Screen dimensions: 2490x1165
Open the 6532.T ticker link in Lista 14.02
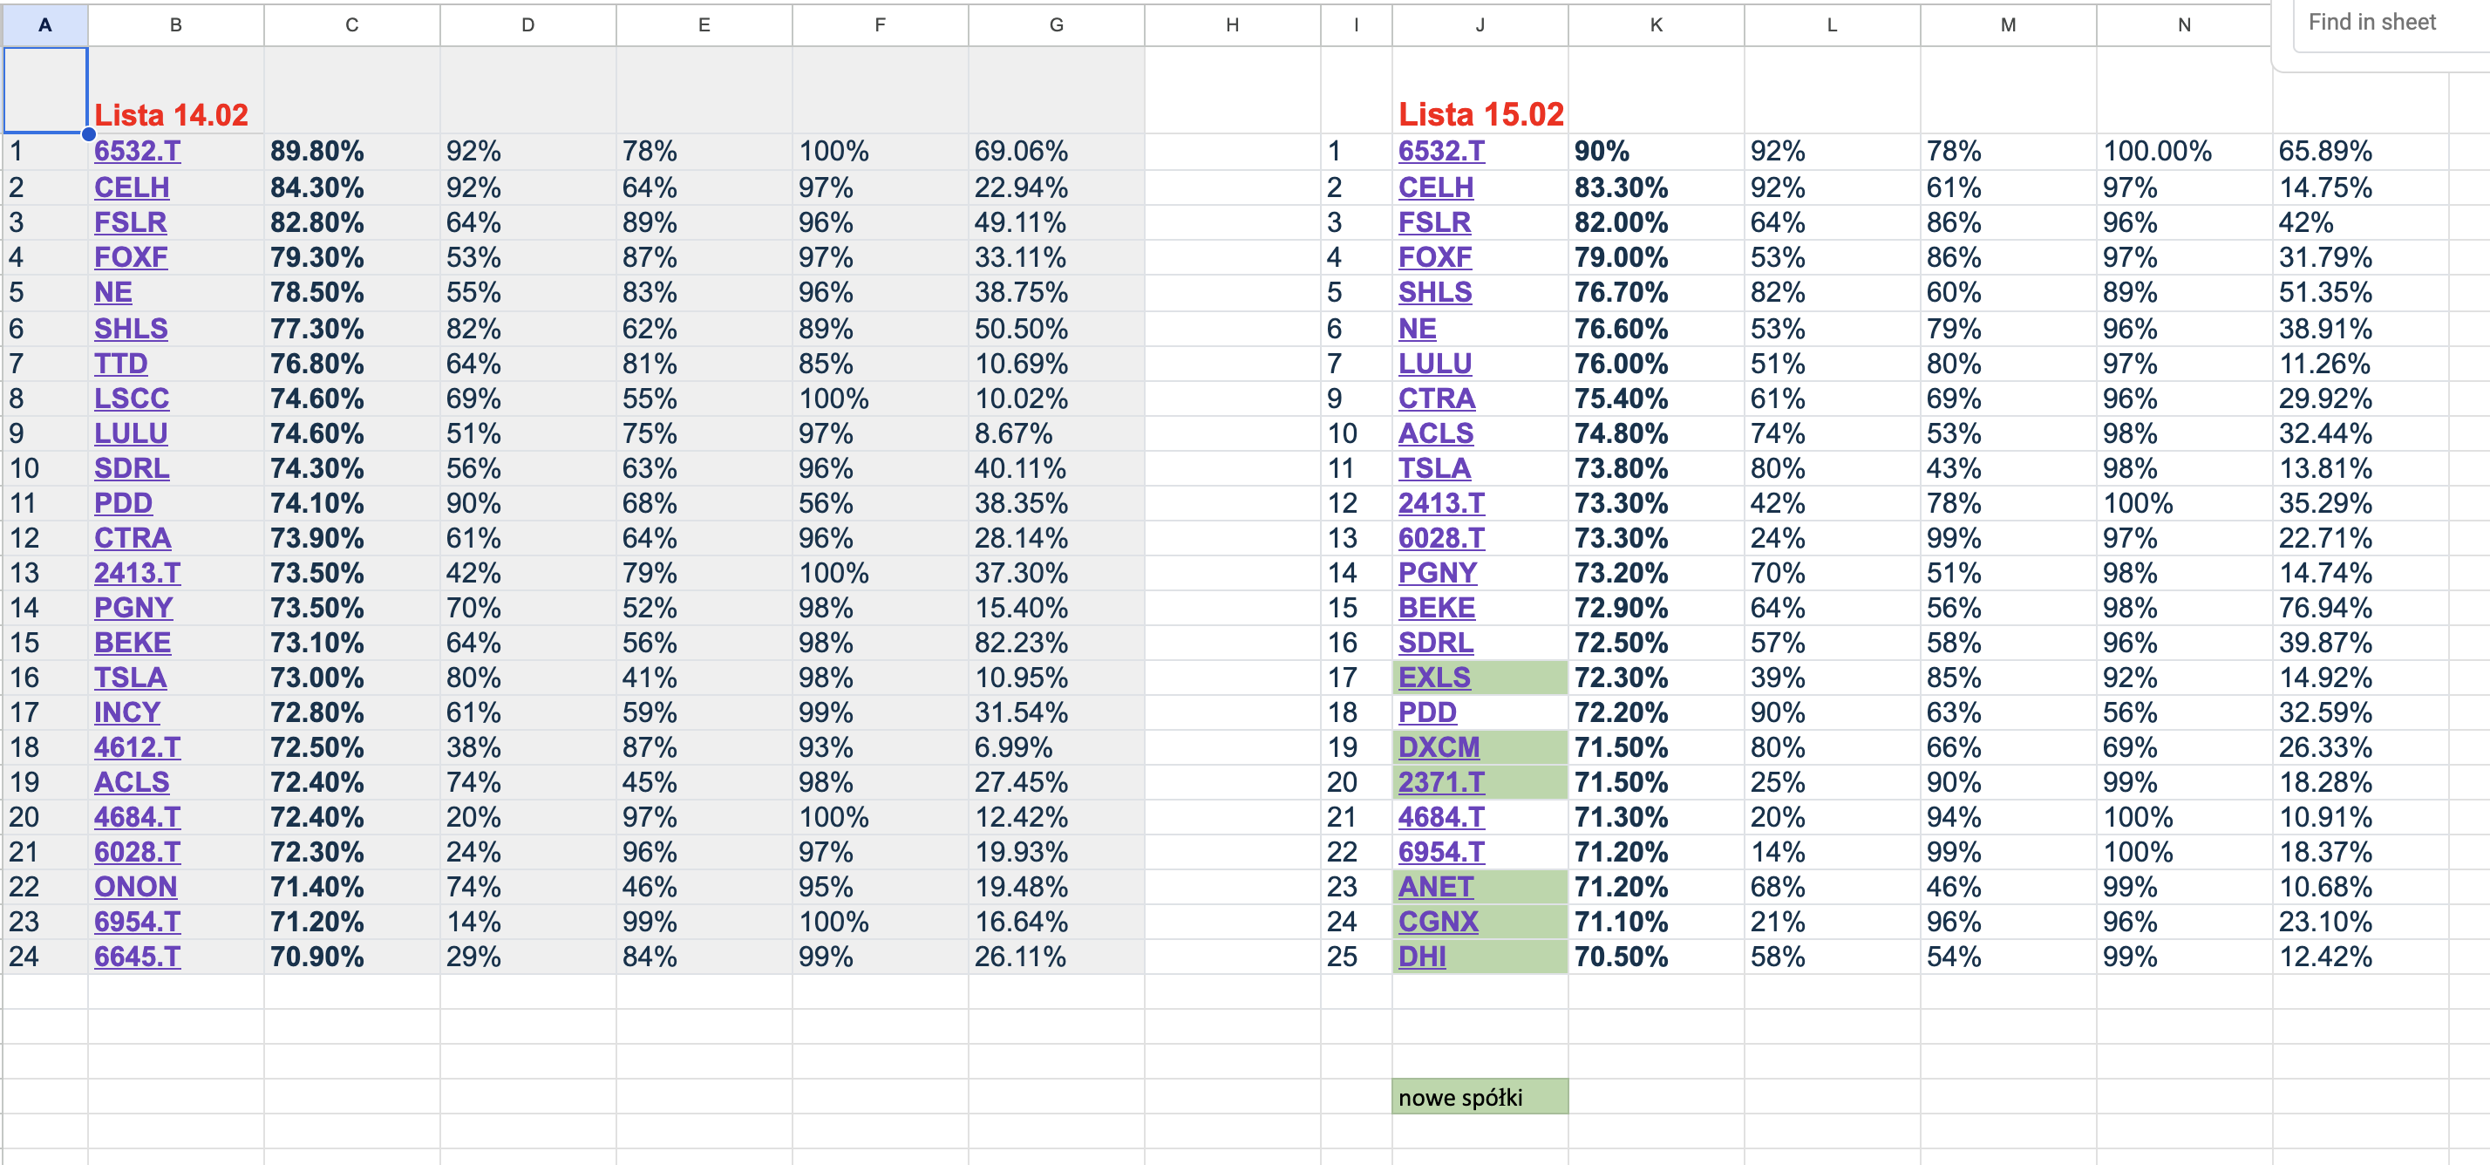point(133,151)
